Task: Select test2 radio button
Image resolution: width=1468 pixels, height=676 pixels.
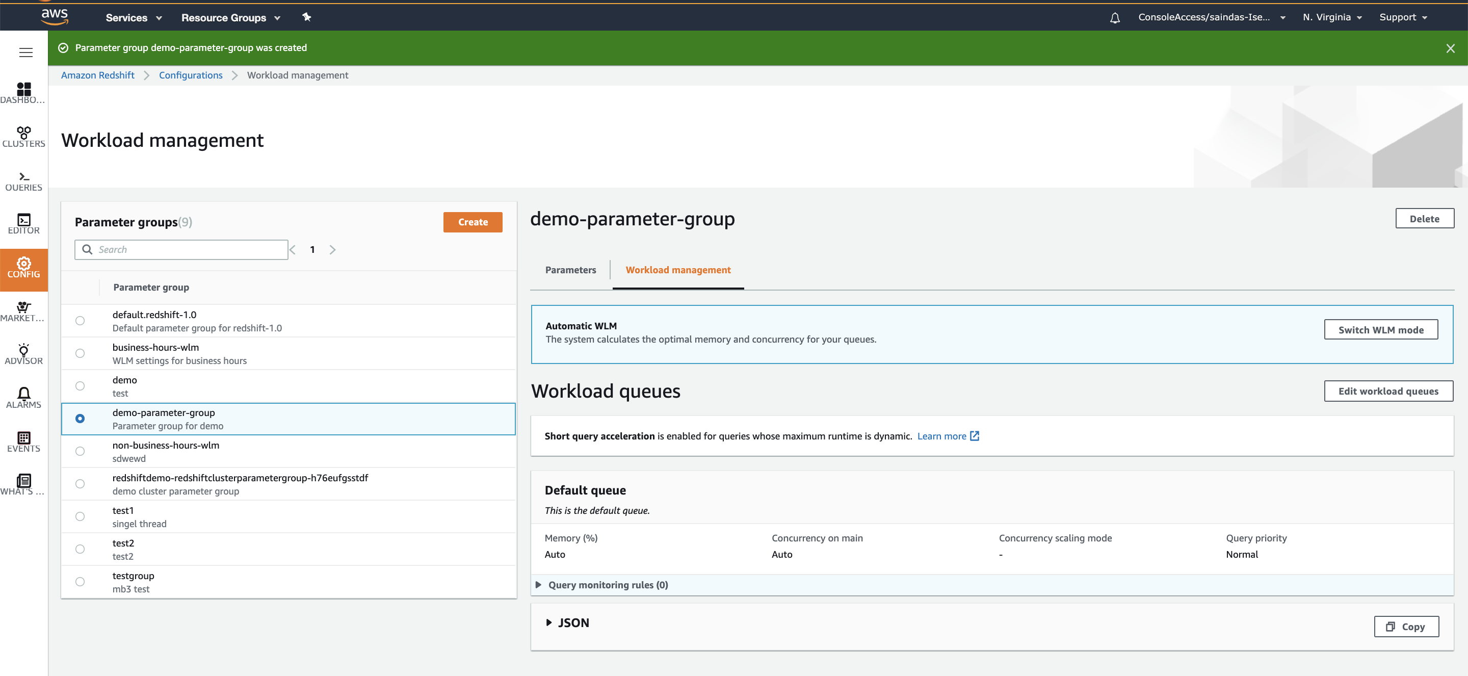Action: coord(80,549)
